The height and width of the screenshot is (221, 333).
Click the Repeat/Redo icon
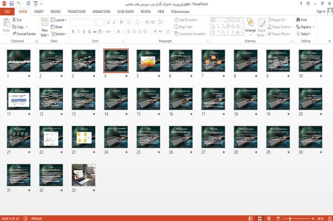tap(28, 3)
